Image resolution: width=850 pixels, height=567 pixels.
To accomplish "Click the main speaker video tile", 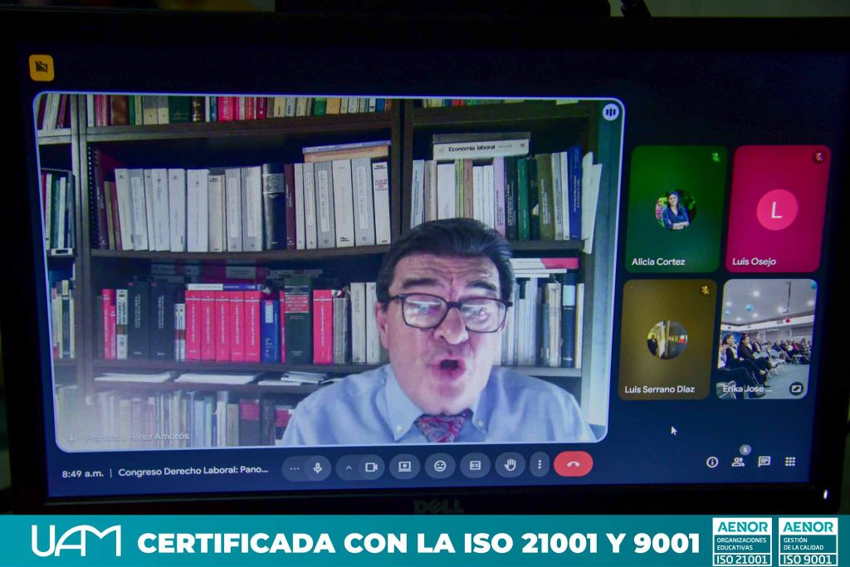I will coord(329,271).
